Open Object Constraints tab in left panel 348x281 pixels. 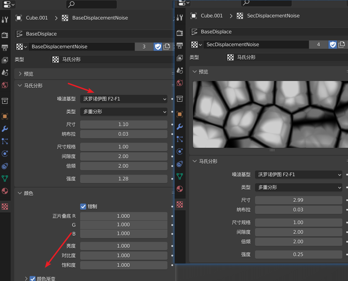5,166
